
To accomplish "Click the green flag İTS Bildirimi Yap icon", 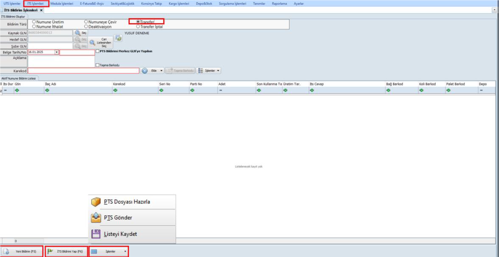I will point(50,251).
